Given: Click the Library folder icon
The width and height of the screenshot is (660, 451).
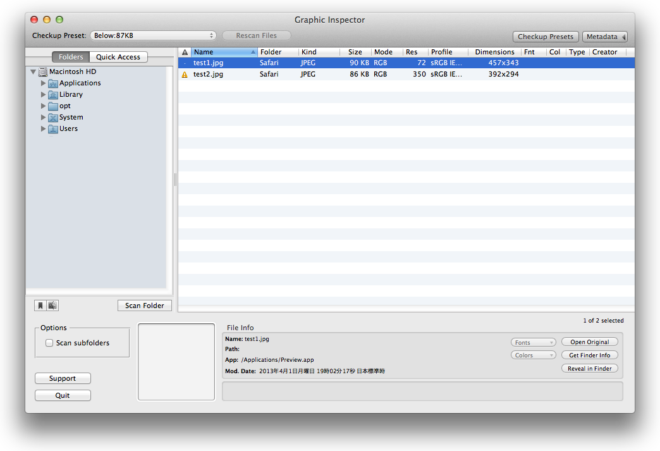Looking at the screenshot, I should pos(52,94).
